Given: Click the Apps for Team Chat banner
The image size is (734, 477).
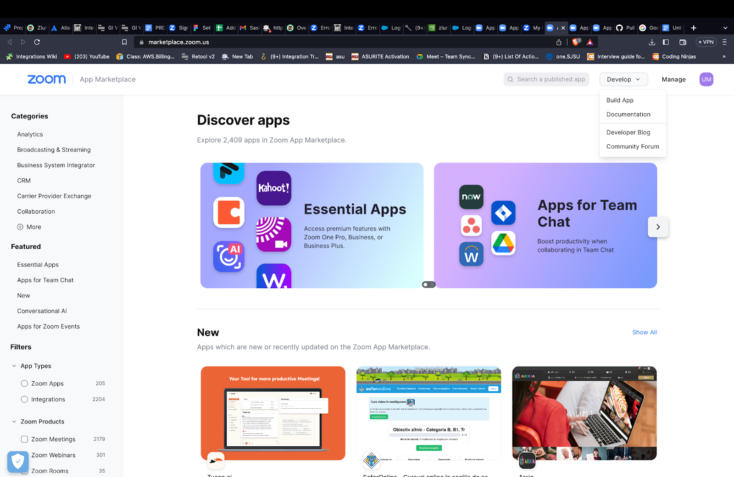Looking at the screenshot, I should pos(545,225).
